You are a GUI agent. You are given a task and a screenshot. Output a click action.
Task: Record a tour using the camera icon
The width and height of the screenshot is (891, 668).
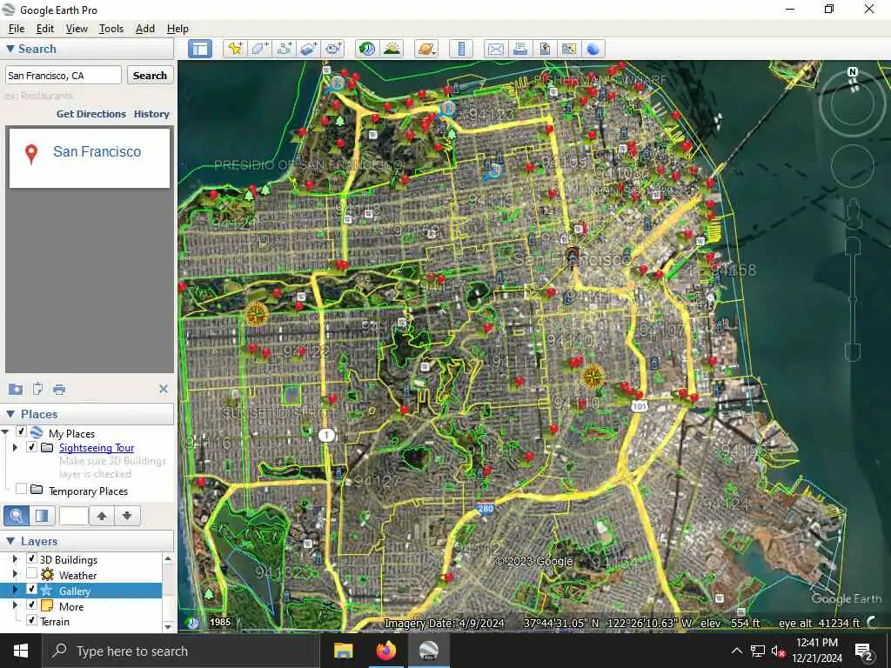[333, 49]
